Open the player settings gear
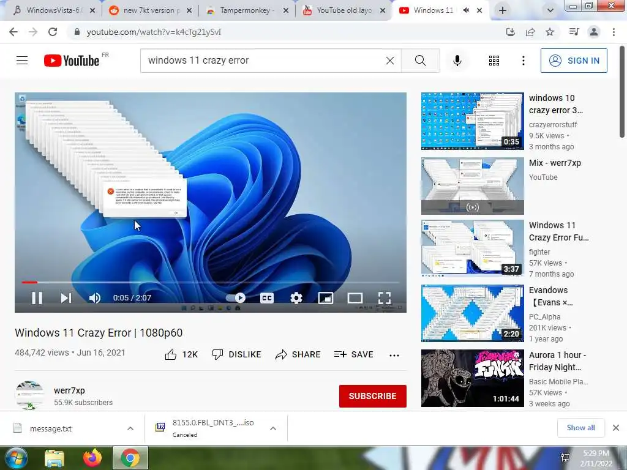Image resolution: width=627 pixels, height=470 pixels. pos(296,298)
